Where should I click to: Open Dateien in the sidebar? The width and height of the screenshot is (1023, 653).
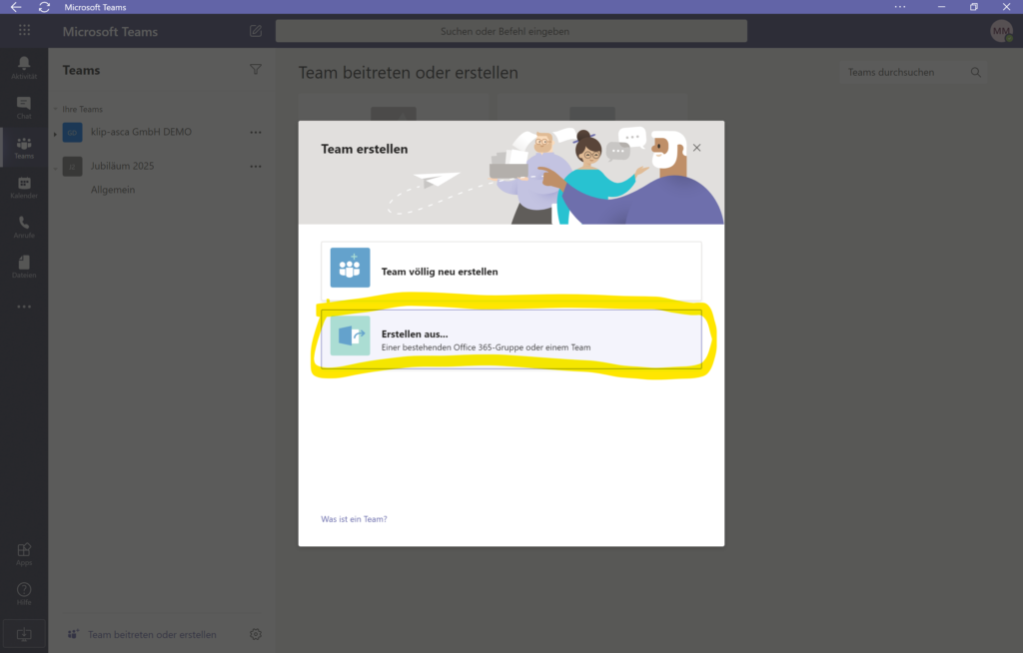(24, 267)
